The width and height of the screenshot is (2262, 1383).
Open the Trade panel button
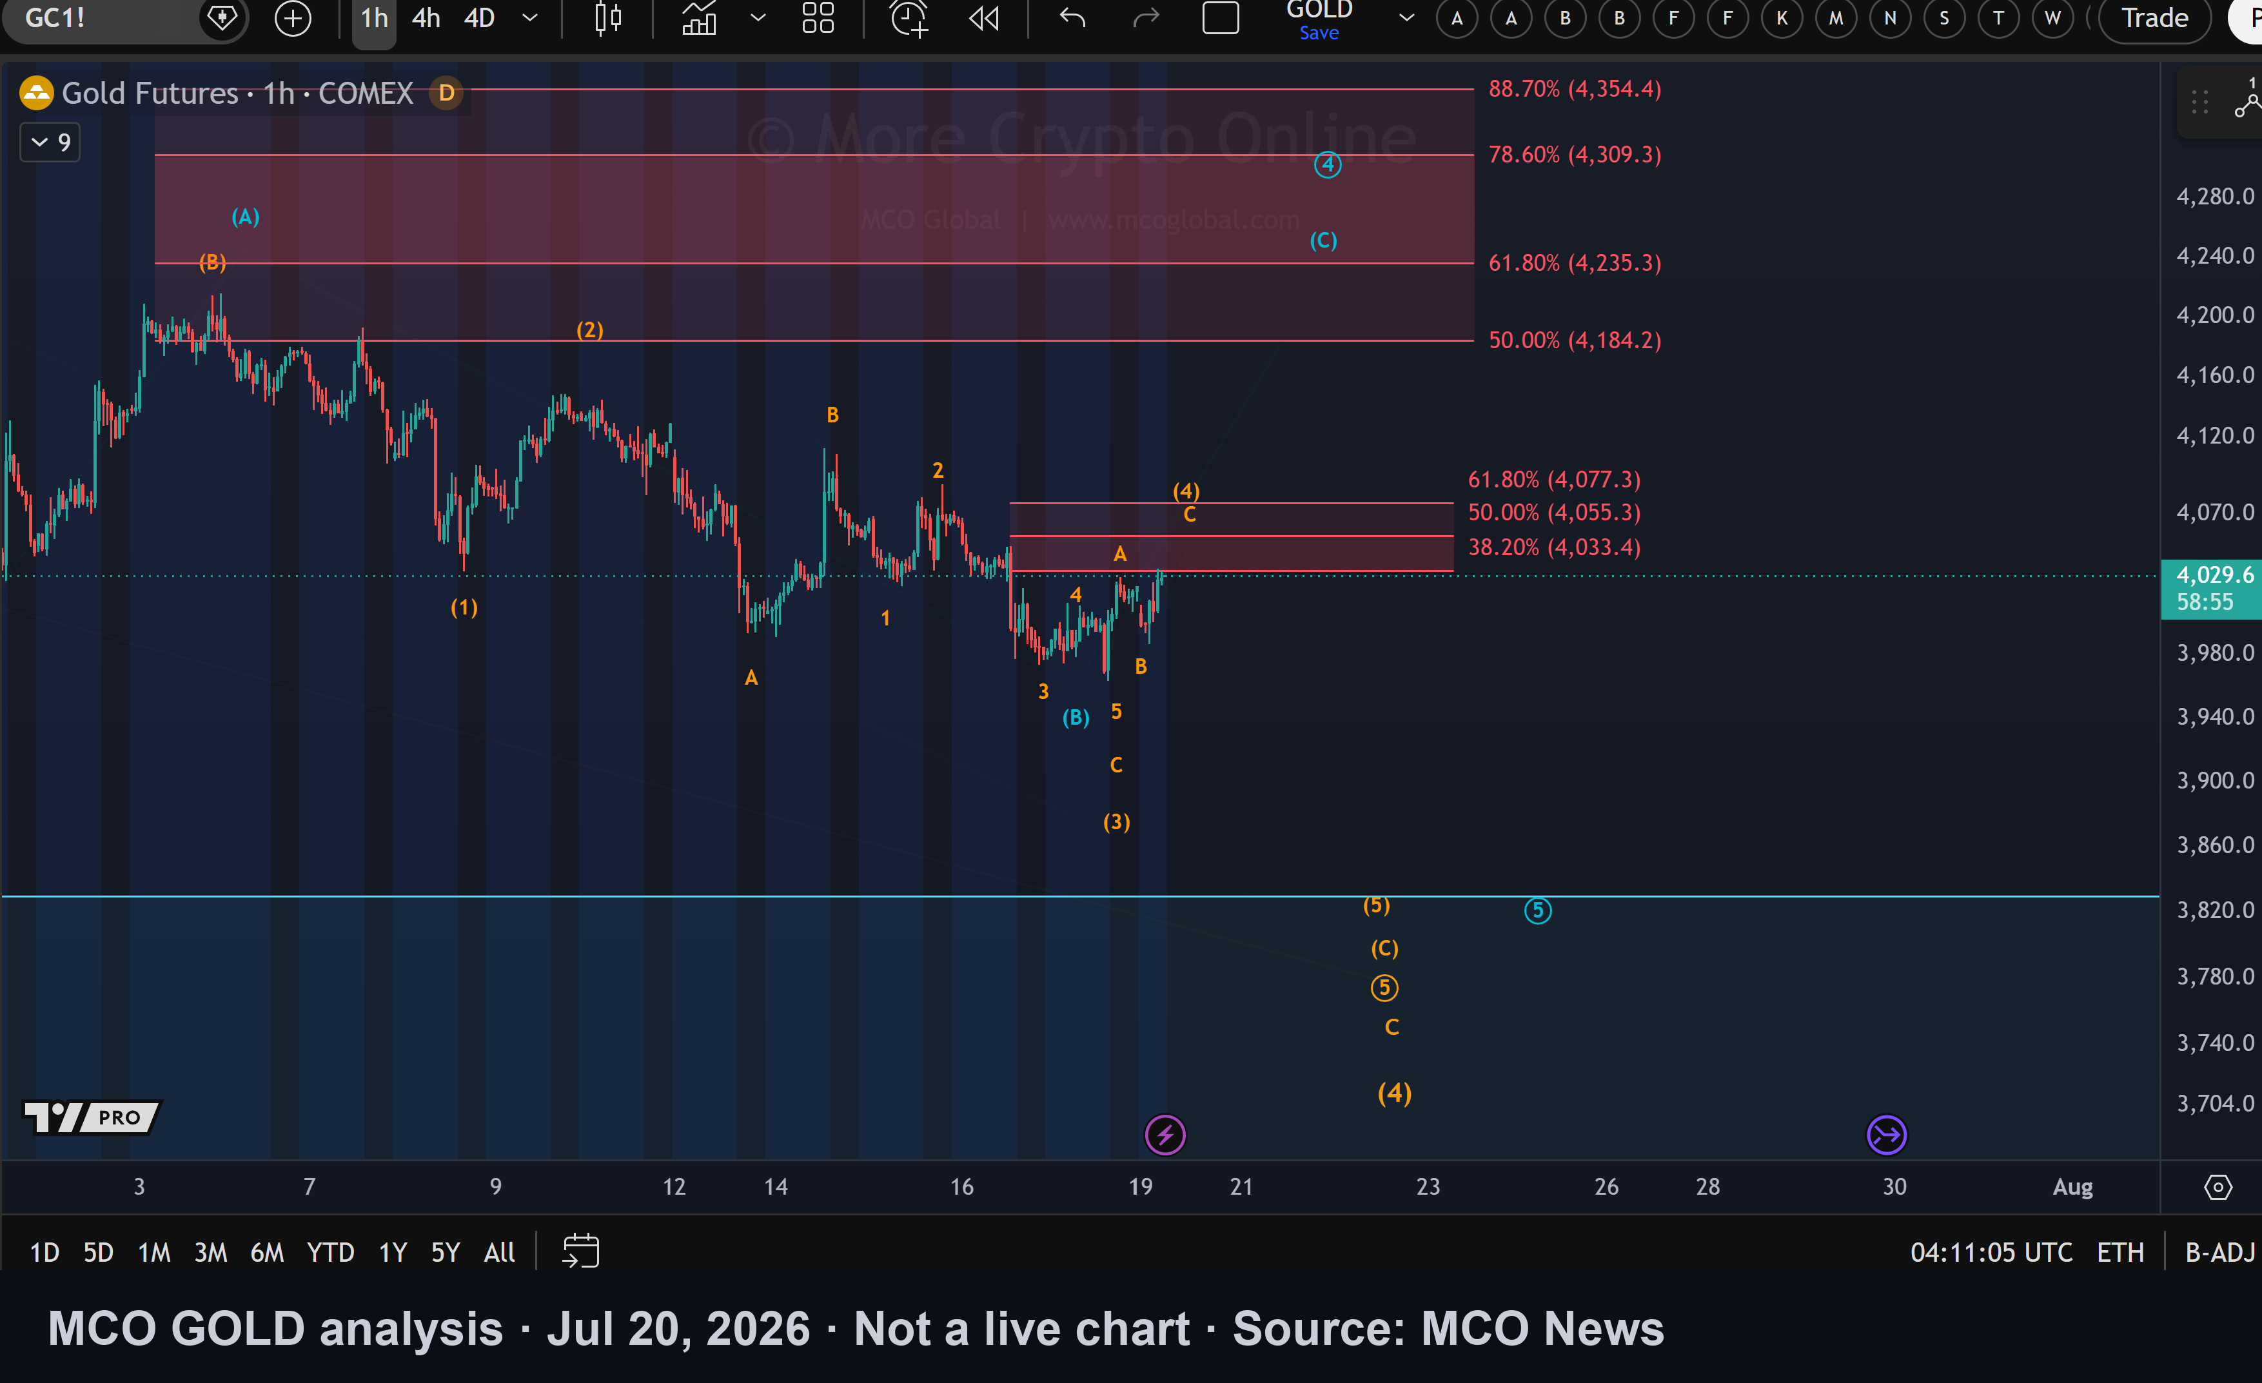coord(2154,18)
